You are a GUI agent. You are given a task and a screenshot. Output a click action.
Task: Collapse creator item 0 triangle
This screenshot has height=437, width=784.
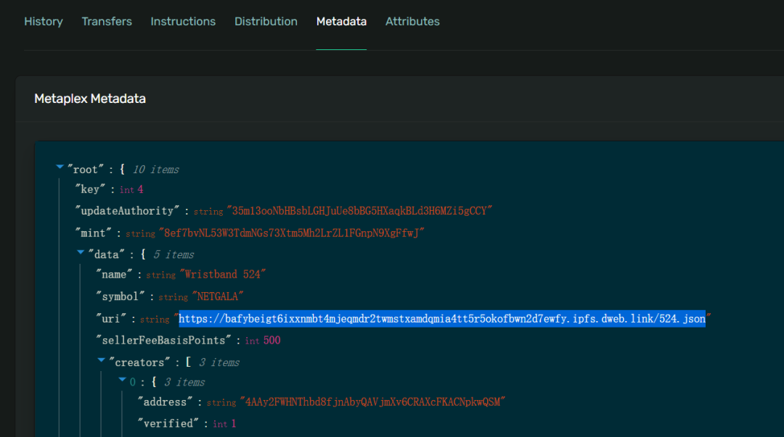tap(122, 380)
